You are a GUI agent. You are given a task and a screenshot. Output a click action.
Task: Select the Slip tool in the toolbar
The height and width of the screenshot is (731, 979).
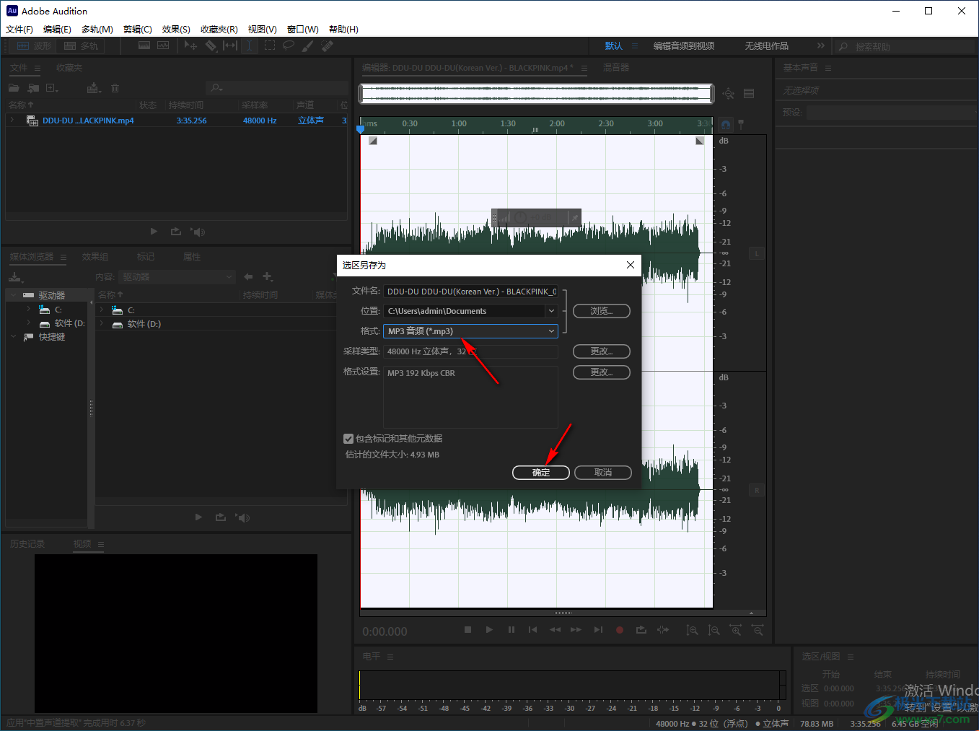point(230,45)
